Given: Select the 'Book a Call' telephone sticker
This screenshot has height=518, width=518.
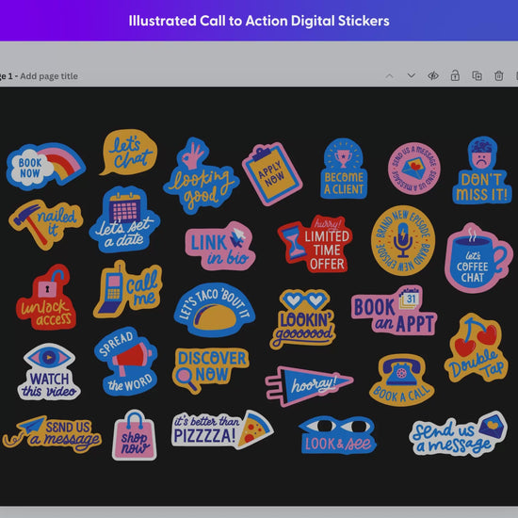Looking at the screenshot, I should click(x=402, y=380).
